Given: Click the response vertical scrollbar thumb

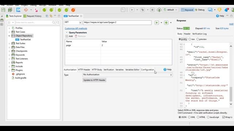Looking at the screenshot, I should [231, 94].
